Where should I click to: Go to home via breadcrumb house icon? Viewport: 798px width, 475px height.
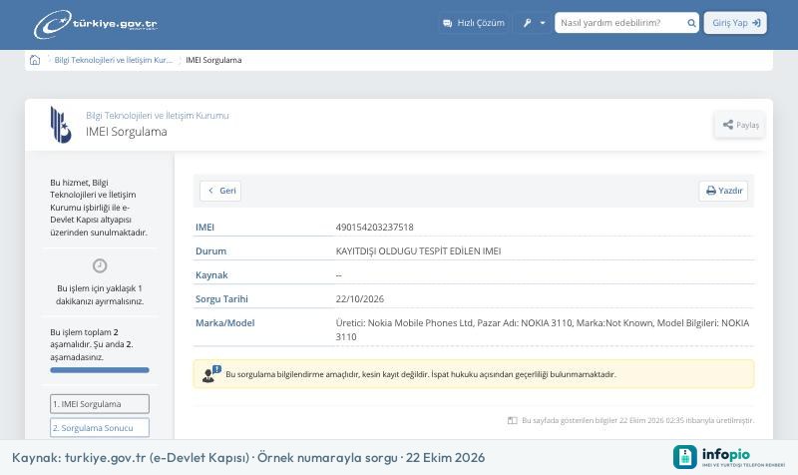pyautogui.click(x=35, y=60)
